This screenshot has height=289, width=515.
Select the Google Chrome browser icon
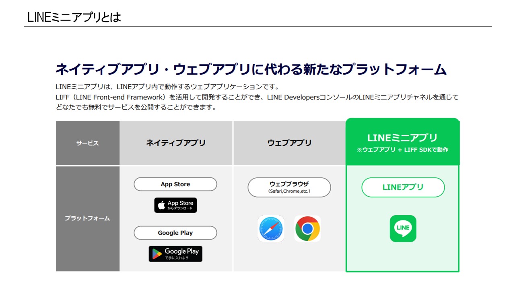click(307, 228)
